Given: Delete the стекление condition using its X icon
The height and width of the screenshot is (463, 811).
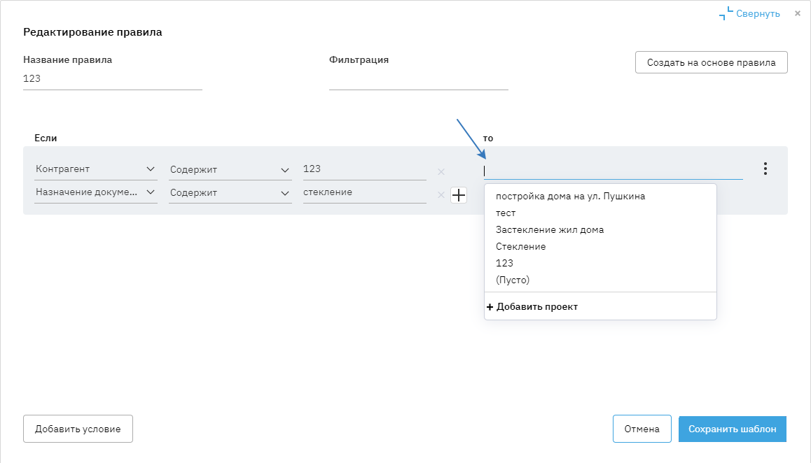Looking at the screenshot, I should [441, 195].
